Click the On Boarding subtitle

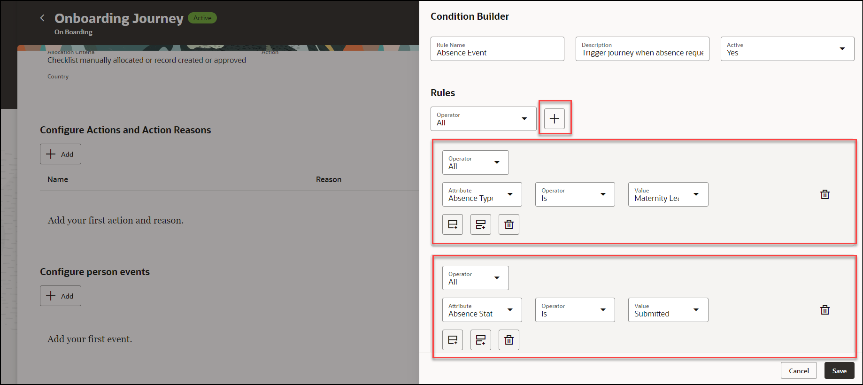point(73,32)
